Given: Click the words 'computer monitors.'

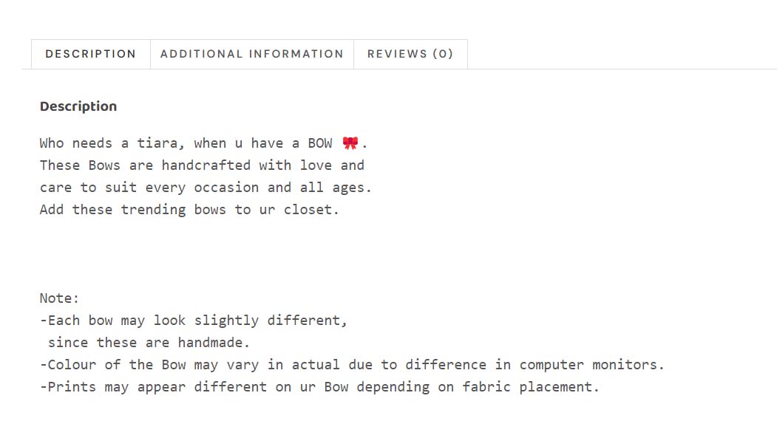Looking at the screenshot, I should click(x=591, y=366).
